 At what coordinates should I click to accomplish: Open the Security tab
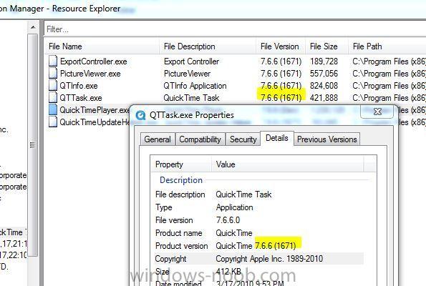pos(243,139)
